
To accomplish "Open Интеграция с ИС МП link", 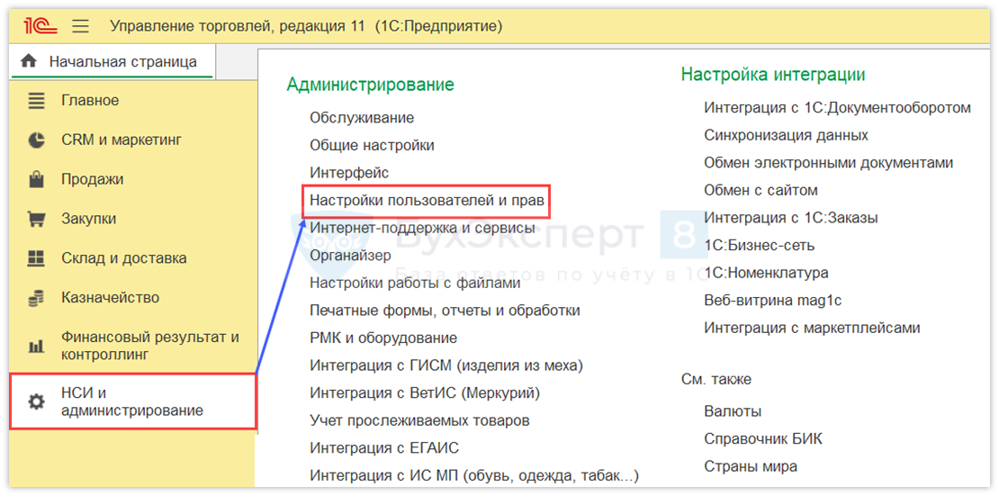I will (474, 475).
